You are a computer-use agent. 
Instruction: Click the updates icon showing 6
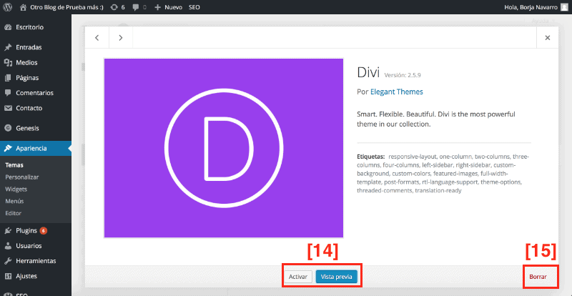[114, 7]
